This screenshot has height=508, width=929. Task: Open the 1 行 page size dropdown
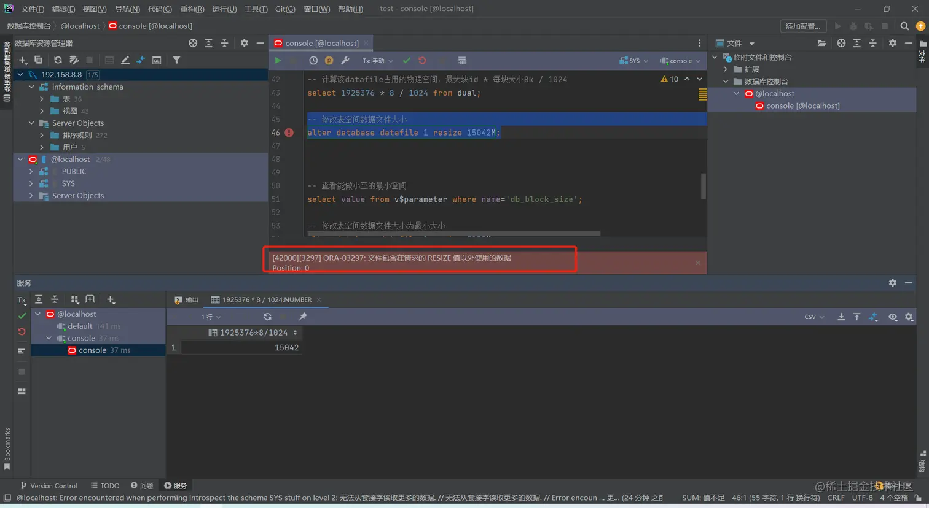click(x=211, y=317)
